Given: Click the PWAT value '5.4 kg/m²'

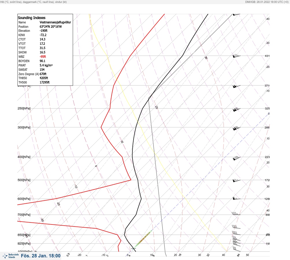Looking at the screenshot, I should click(x=46, y=65).
